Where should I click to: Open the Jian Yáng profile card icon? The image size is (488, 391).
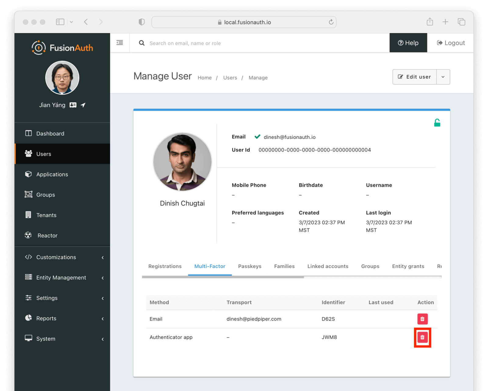pyautogui.click(x=73, y=105)
